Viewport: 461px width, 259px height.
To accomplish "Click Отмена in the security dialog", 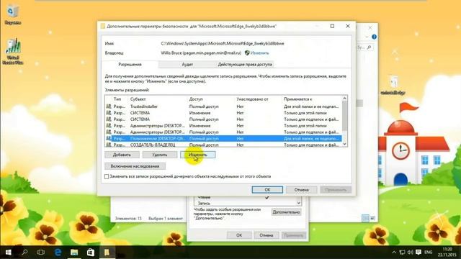I will coord(302,190).
